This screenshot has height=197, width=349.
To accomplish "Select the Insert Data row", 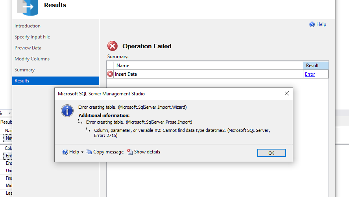I will (x=218, y=74).
